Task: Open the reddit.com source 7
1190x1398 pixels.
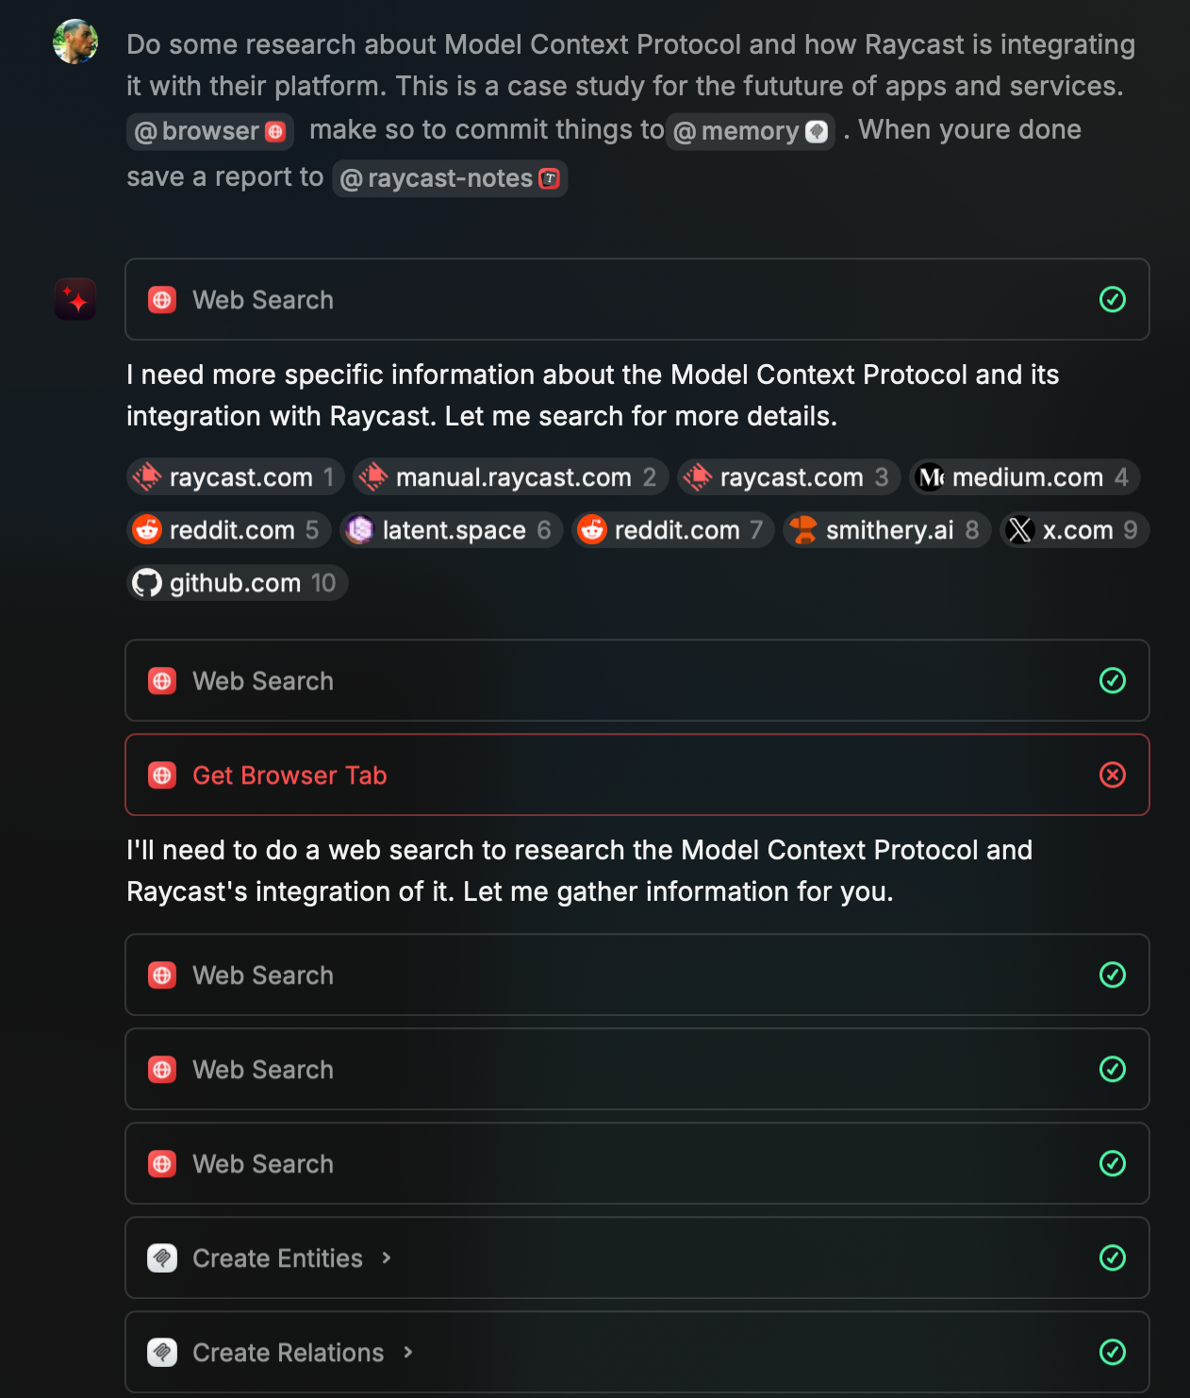Action: pos(673,530)
